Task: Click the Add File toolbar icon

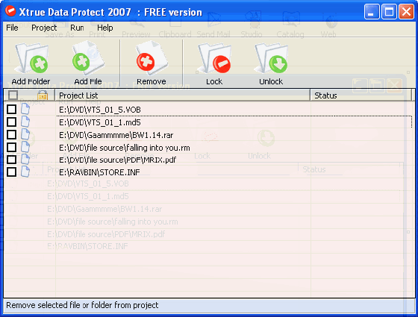Action: (x=88, y=59)
